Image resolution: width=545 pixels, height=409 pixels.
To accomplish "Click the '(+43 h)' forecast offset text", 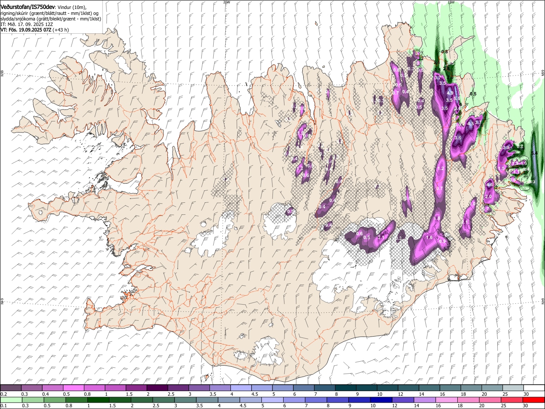I will (61, 30).
